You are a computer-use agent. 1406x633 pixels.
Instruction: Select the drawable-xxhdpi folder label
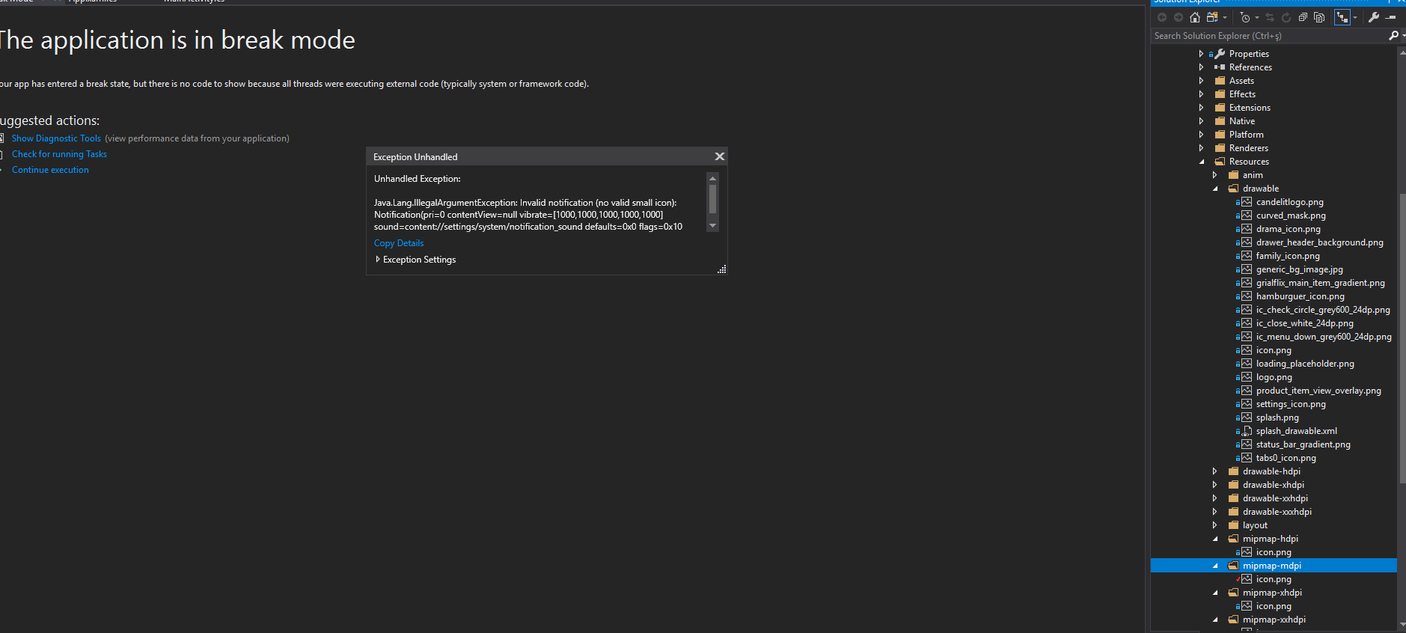(x=1276, y=498)
